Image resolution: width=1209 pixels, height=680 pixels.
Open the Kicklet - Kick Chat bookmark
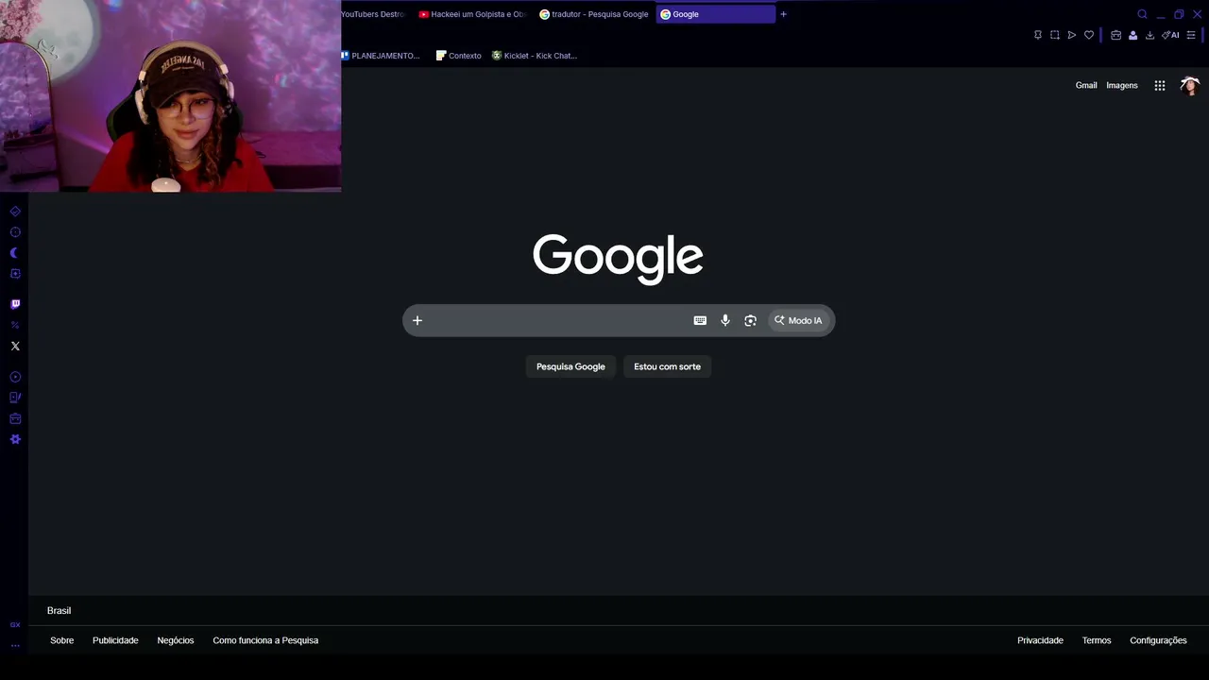tap(535, 56)
